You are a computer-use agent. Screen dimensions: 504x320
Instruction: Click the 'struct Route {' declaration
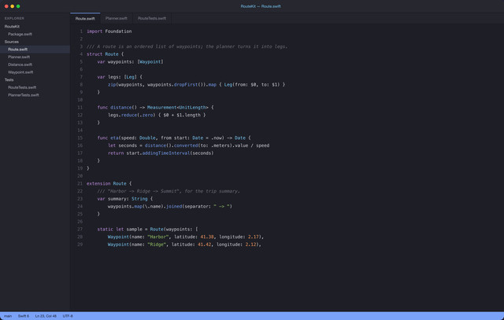point(105,54)
